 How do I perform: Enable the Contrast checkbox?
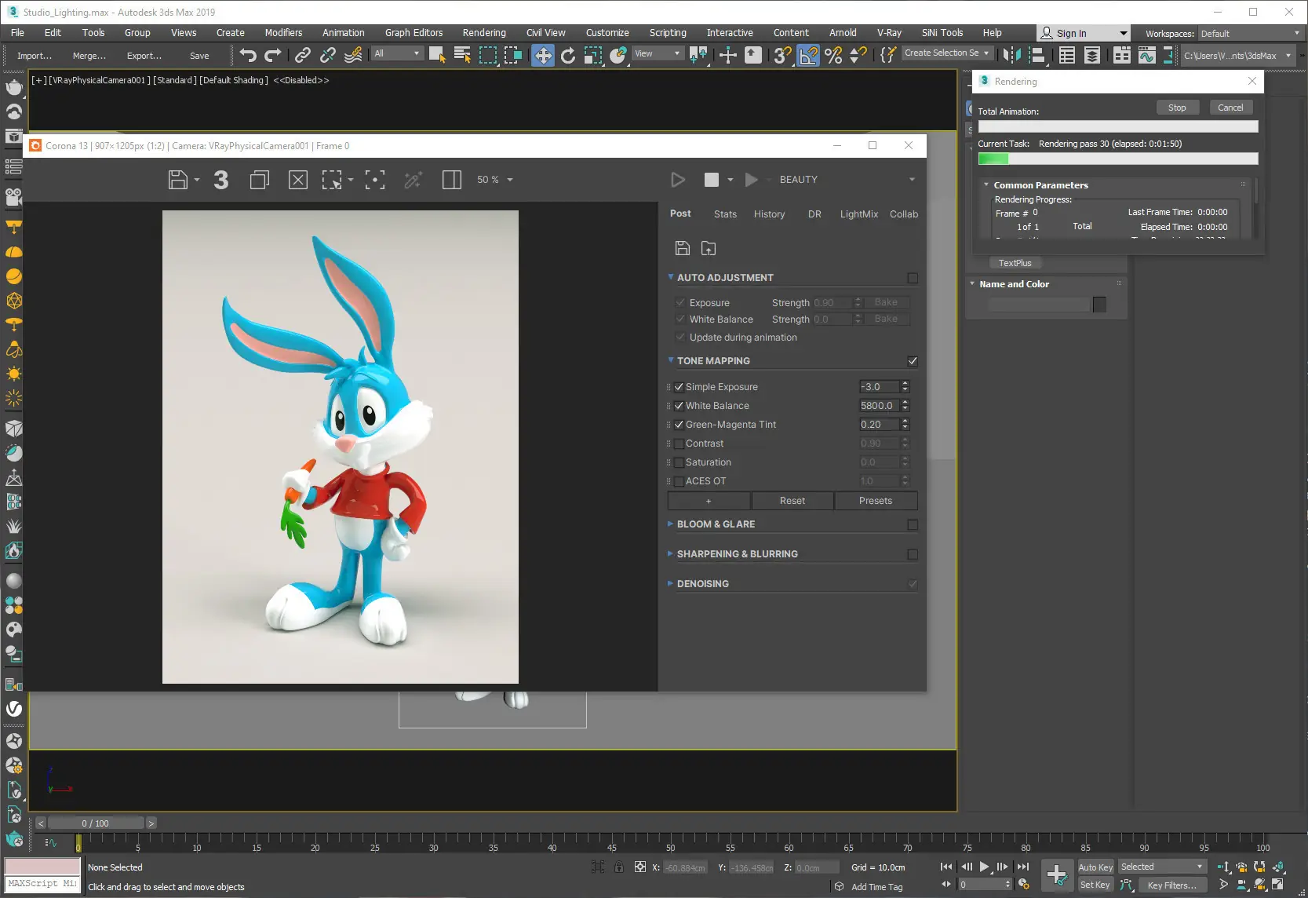(680, 444)
